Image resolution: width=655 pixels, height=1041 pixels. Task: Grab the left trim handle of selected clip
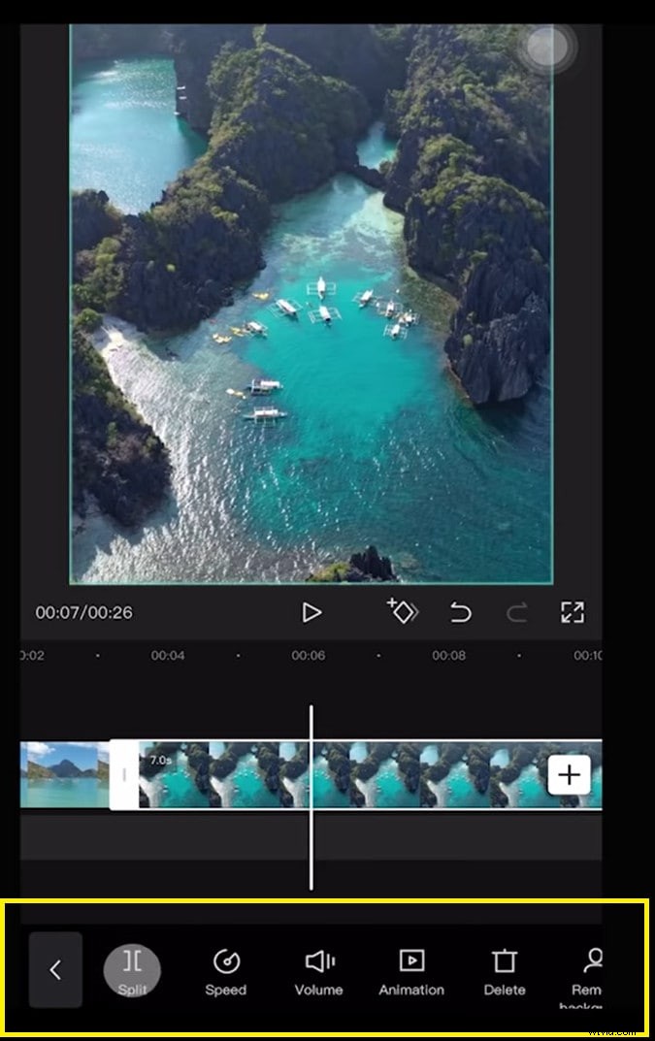124,775
